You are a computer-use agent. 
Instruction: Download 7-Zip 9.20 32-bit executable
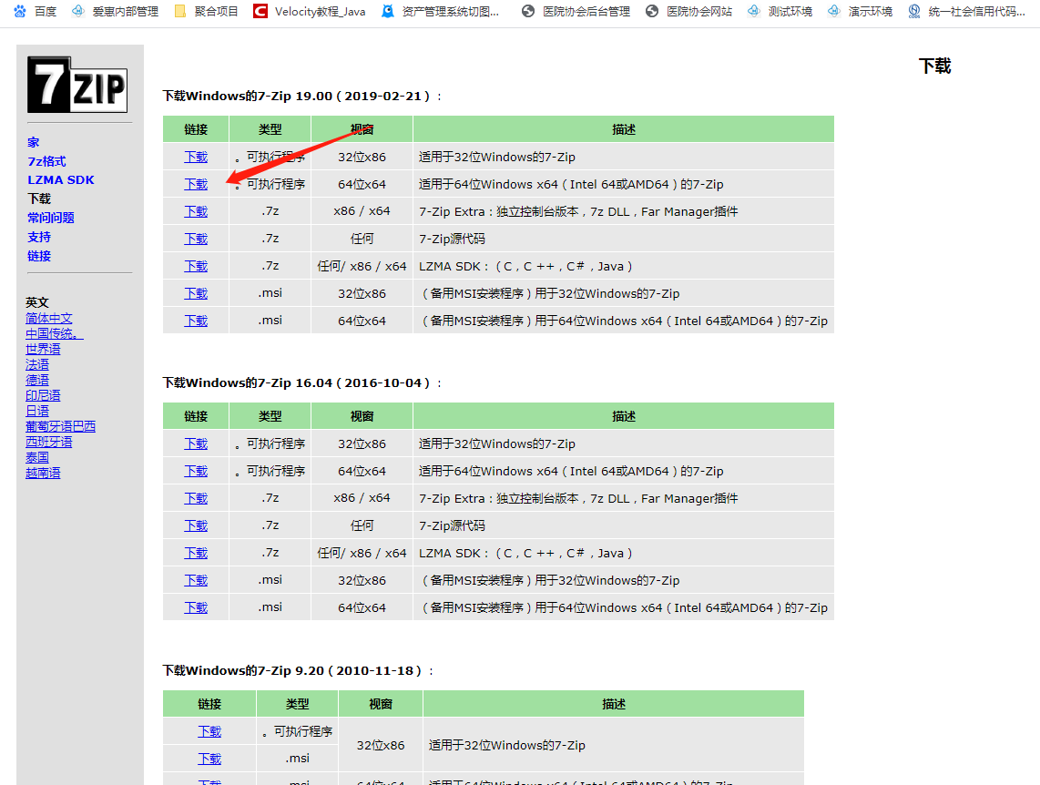click(x=209, y=731)
